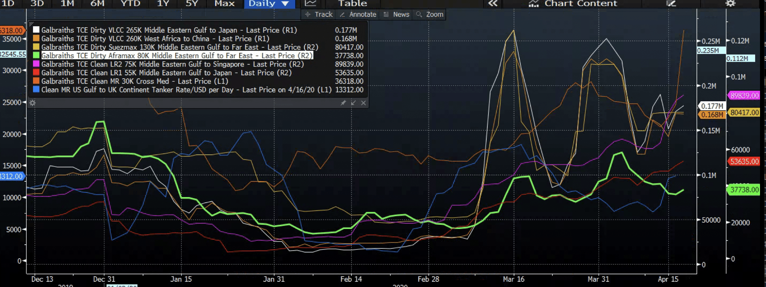Activate the Track crosshair tool
Viewport: 766px width, 287px height.
coord(318,14)
